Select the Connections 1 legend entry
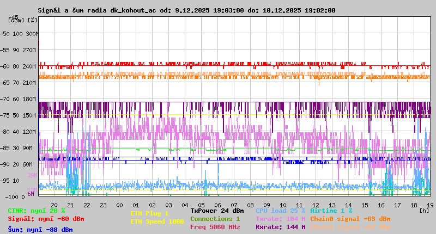 click(x=215, y=219)
